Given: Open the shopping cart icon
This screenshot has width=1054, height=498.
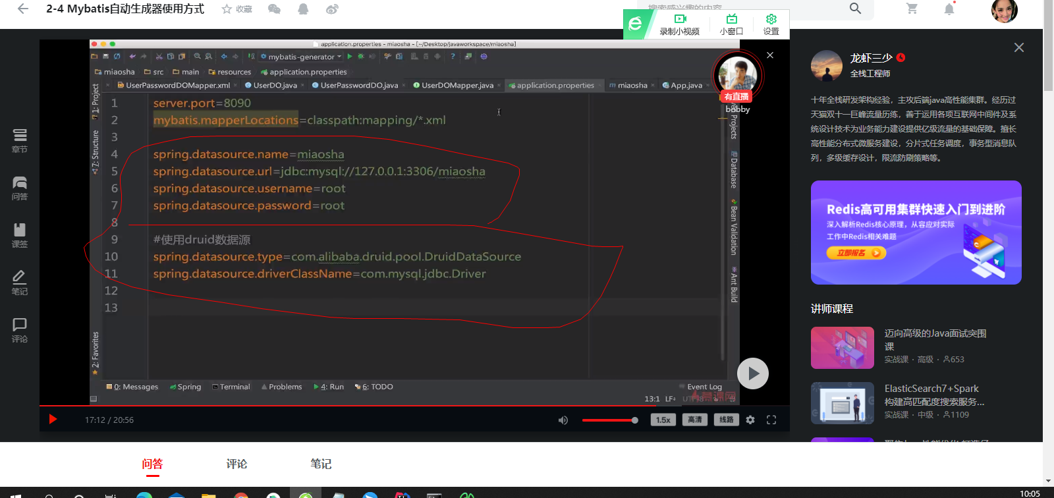Looking at the screenshot, I should point(912,9).
